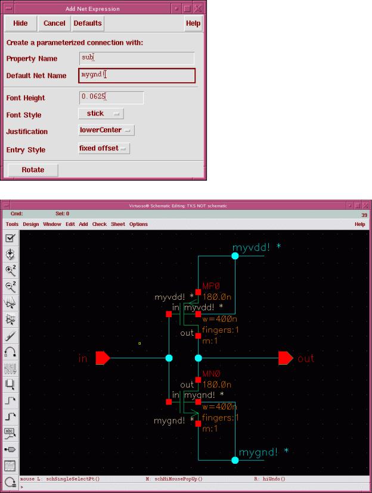This screenshot has width=372, height=493.
Task: Open the Sheet menu
Action: [118, 224]
